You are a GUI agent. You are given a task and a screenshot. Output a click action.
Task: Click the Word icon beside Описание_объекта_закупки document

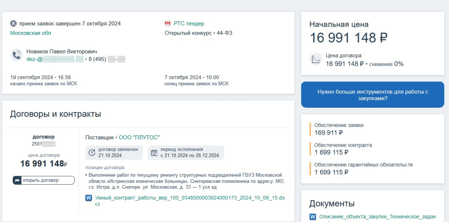313,217
